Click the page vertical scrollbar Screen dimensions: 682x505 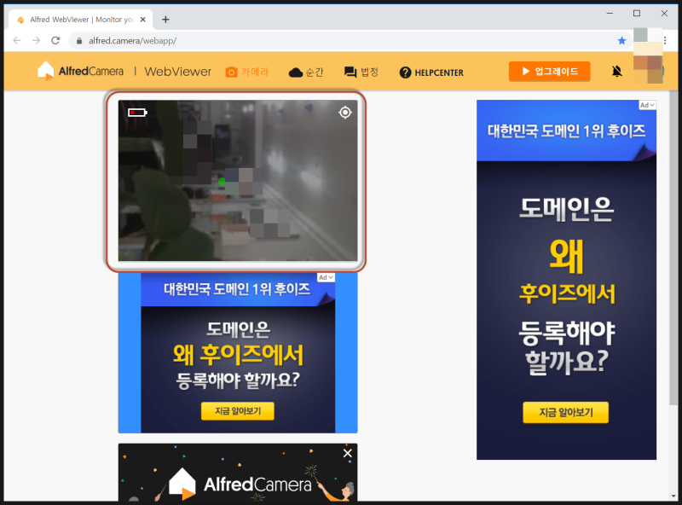(x=673, y=248)
